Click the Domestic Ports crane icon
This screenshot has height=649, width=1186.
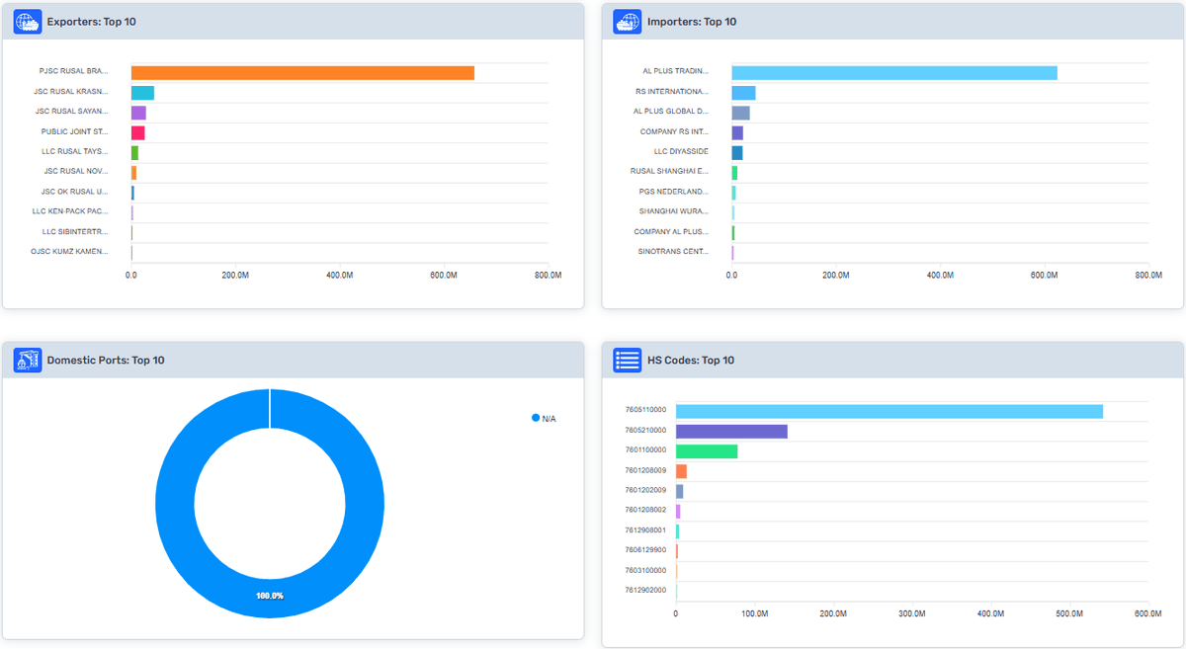tap(28, 361)
